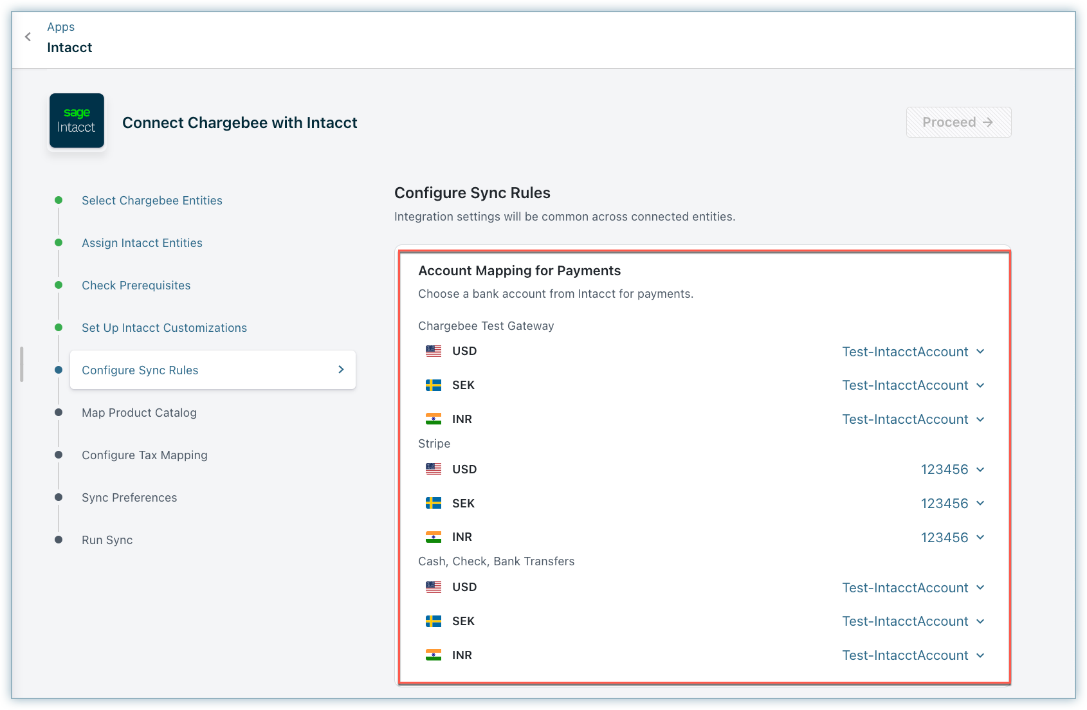This screenshot has height=710, width=1087.
Task: Go to Assign Intacct Entities step
Action: 142,243
